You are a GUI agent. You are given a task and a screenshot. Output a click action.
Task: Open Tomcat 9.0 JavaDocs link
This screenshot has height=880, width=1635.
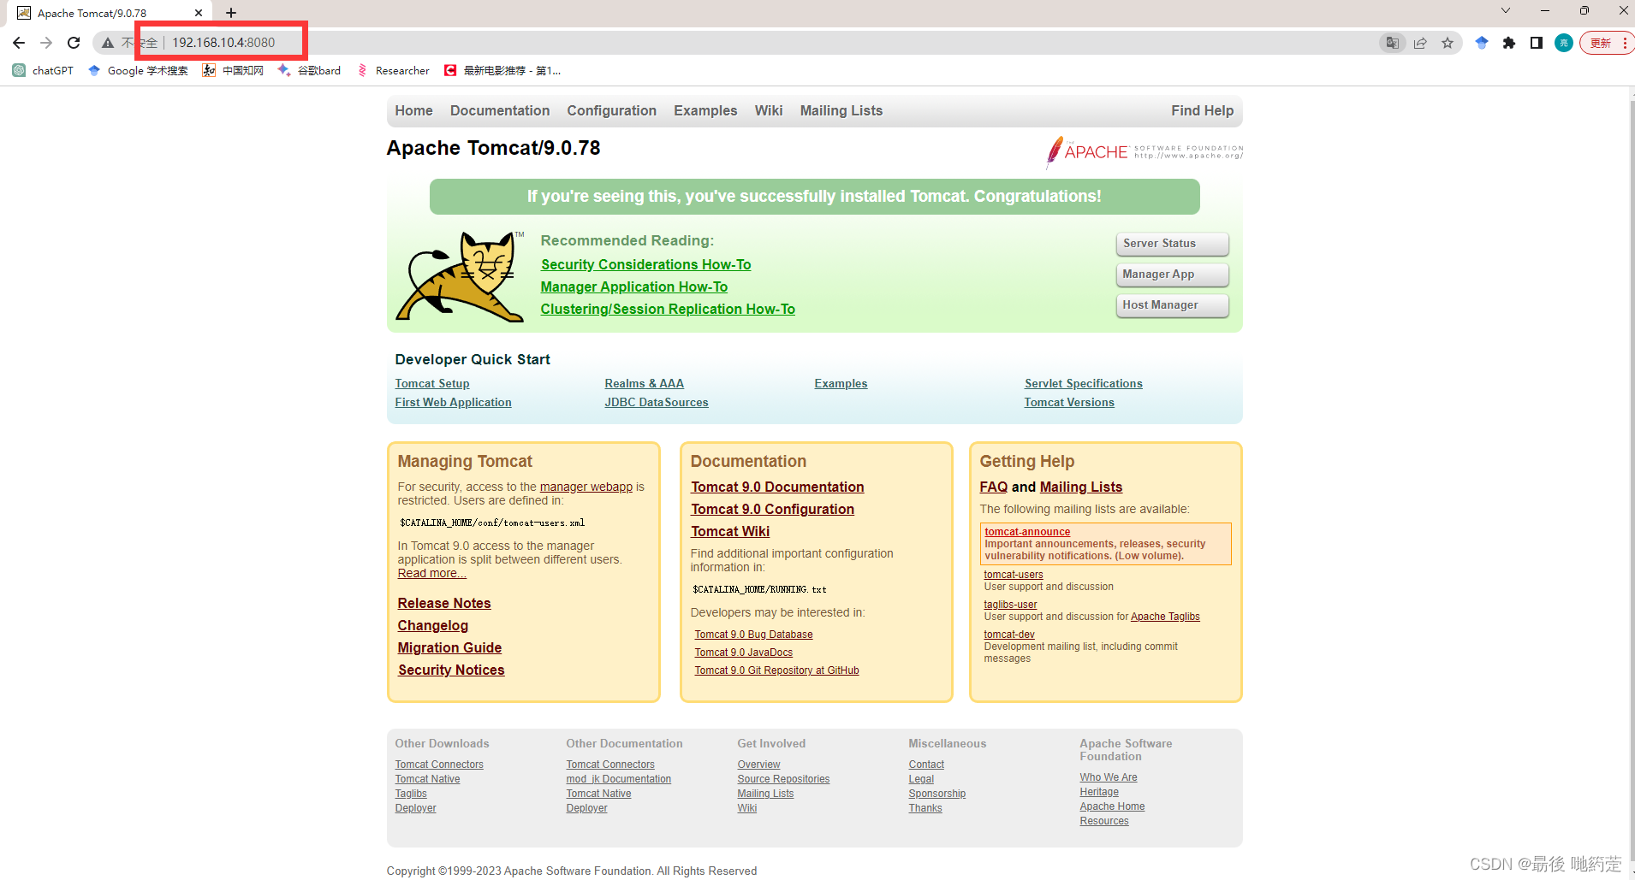click(x=743, y=653)
